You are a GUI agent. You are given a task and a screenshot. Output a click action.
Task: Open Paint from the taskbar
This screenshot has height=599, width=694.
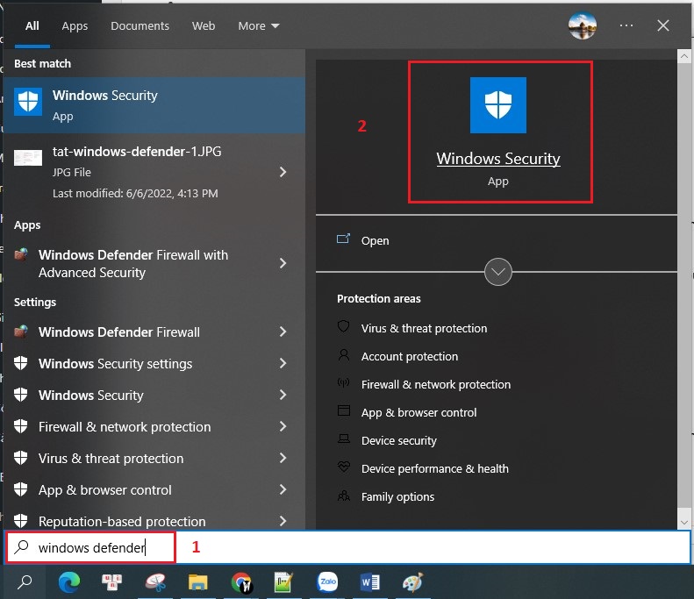pyautogui.click(x=413, y=582)
